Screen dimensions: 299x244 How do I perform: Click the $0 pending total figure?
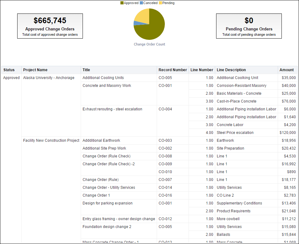pos(249,20)
